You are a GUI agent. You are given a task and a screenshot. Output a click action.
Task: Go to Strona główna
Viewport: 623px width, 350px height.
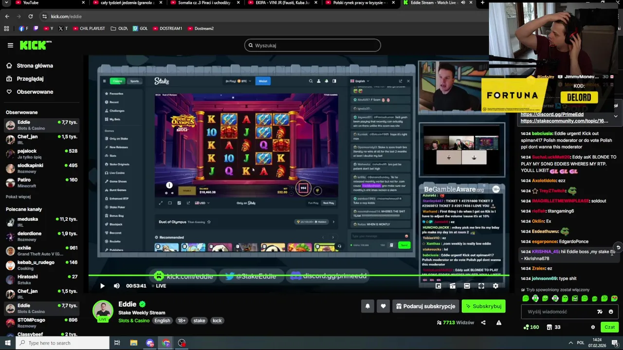30,66
